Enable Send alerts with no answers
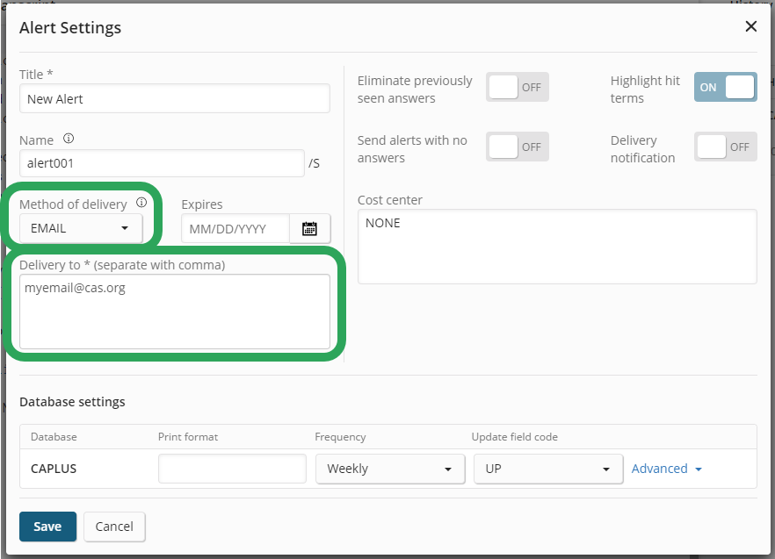Image resolution: width=775 pixels, height=559 pixels. [x=517, y=147]
